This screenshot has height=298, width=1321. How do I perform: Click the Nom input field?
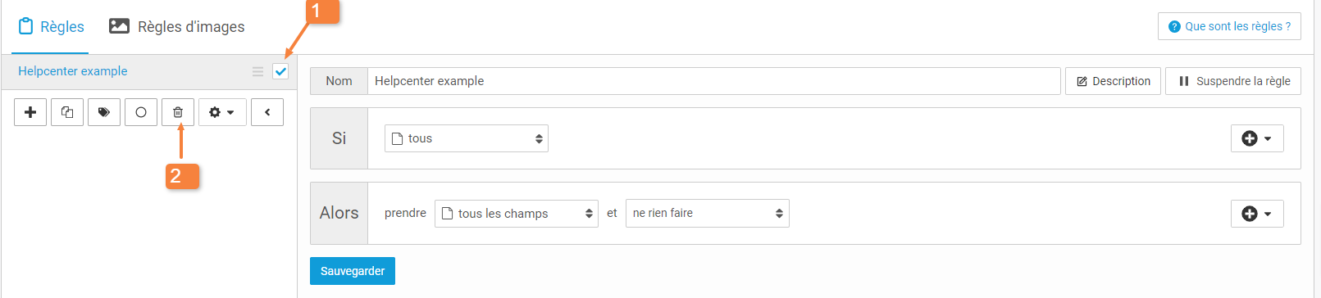click(x=713, y=81)
